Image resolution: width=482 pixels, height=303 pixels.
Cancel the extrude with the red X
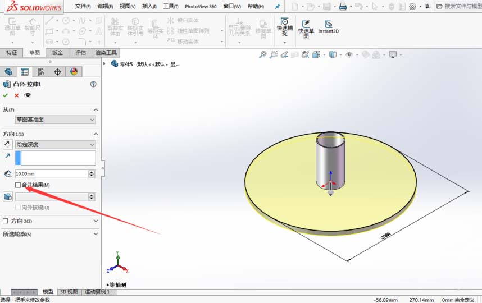click(x=17, y=95)
